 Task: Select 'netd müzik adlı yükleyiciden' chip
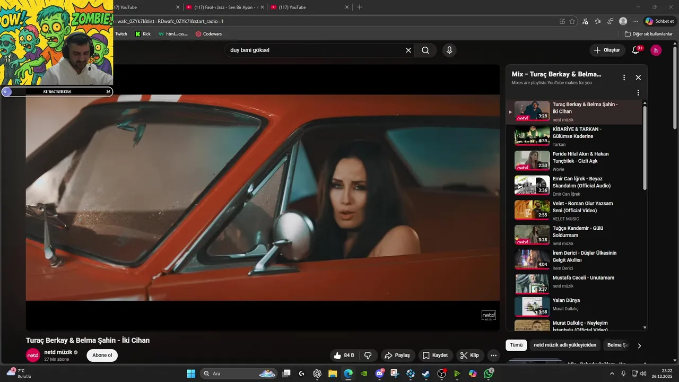(x=565, y=345)
